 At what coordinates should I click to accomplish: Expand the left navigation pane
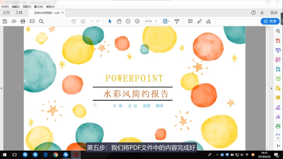[1, 88]
